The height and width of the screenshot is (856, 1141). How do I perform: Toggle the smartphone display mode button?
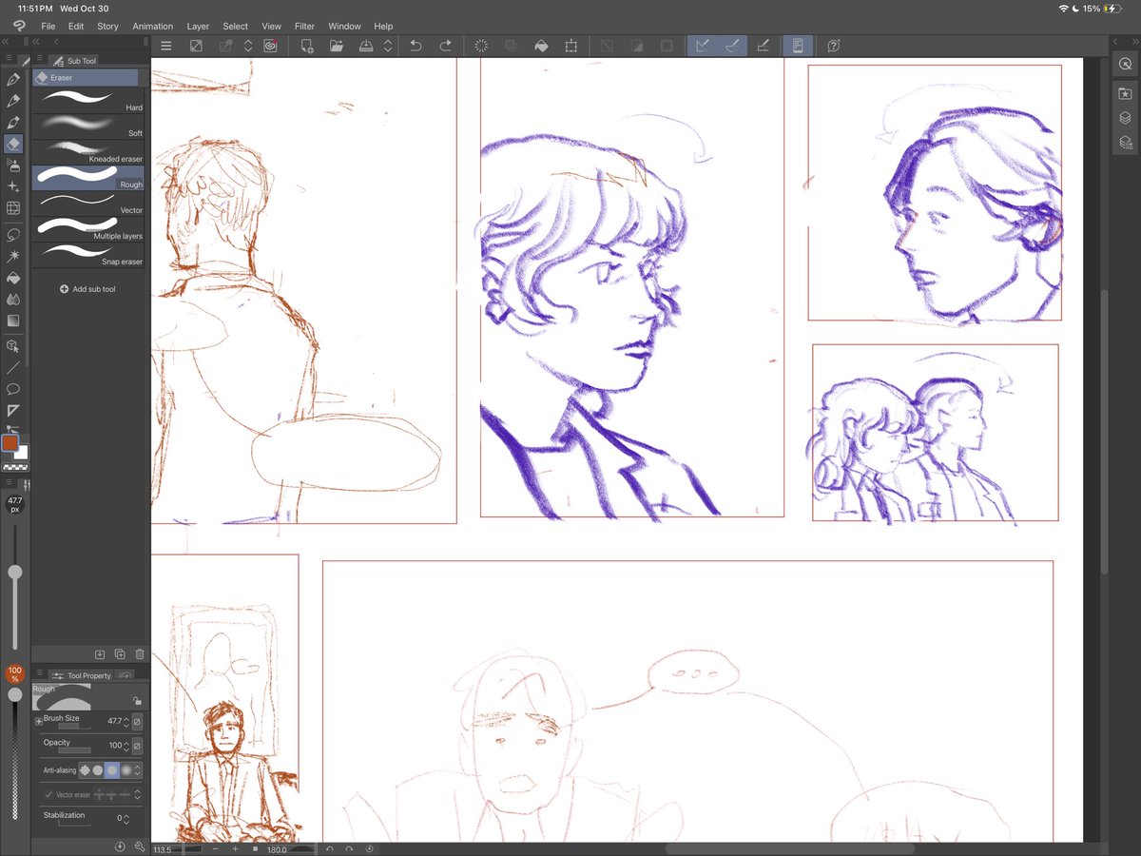[x=798, y=46]
